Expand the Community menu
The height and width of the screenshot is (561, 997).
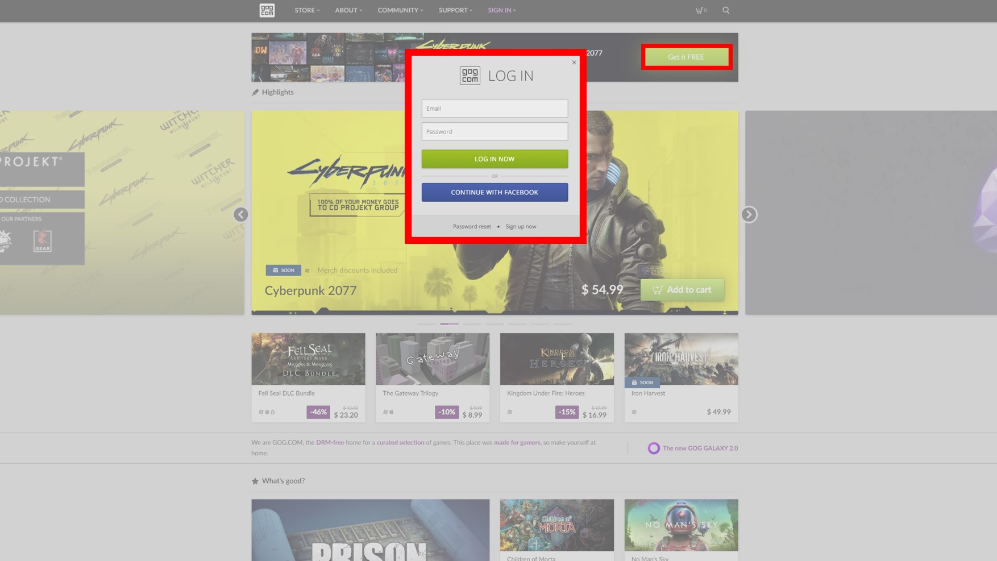coord(400,10)
